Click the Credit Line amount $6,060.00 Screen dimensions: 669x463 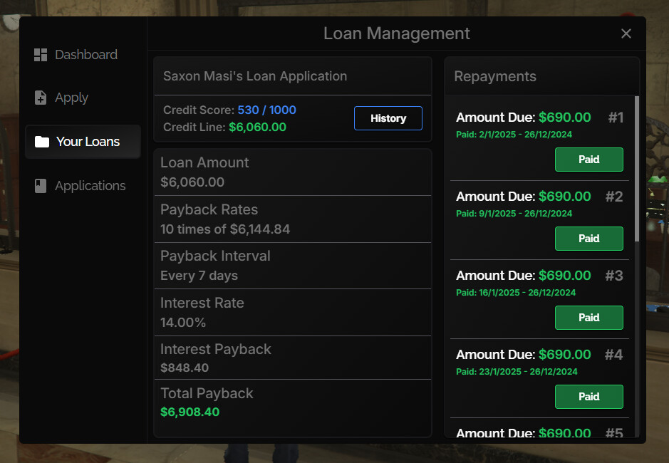coord(258,127)
